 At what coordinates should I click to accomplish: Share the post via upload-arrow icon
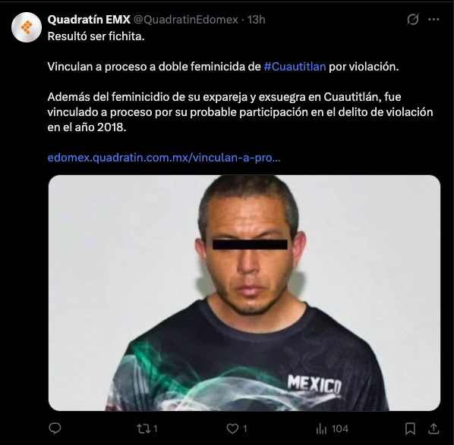[434, 428]
